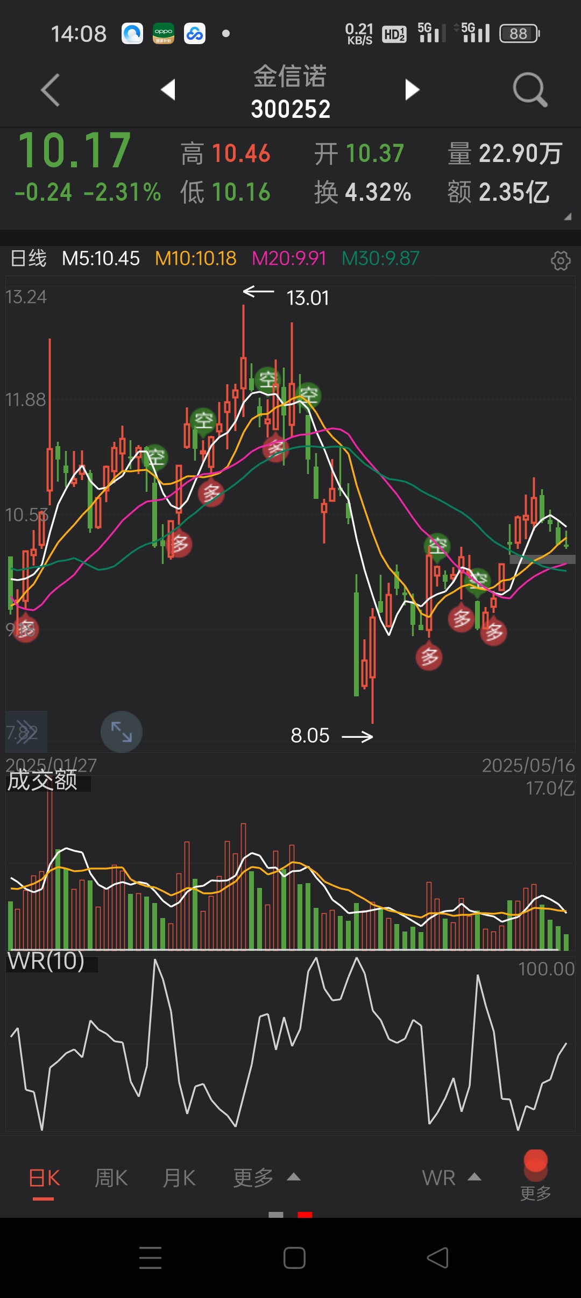This screenshot has height=1298, width=581.
Task: Go to the next stock with right triangle
Action: (412, 89)
